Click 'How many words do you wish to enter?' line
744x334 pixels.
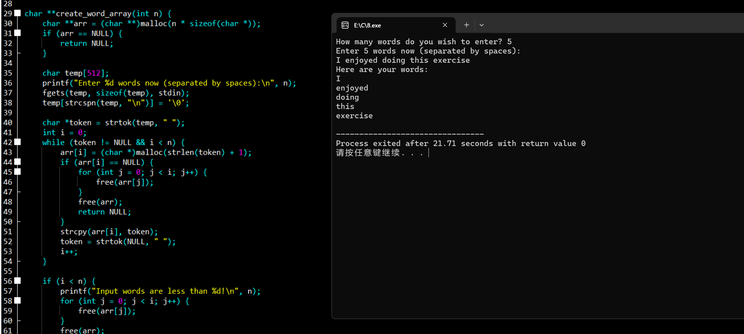click(x=424, y=42)
